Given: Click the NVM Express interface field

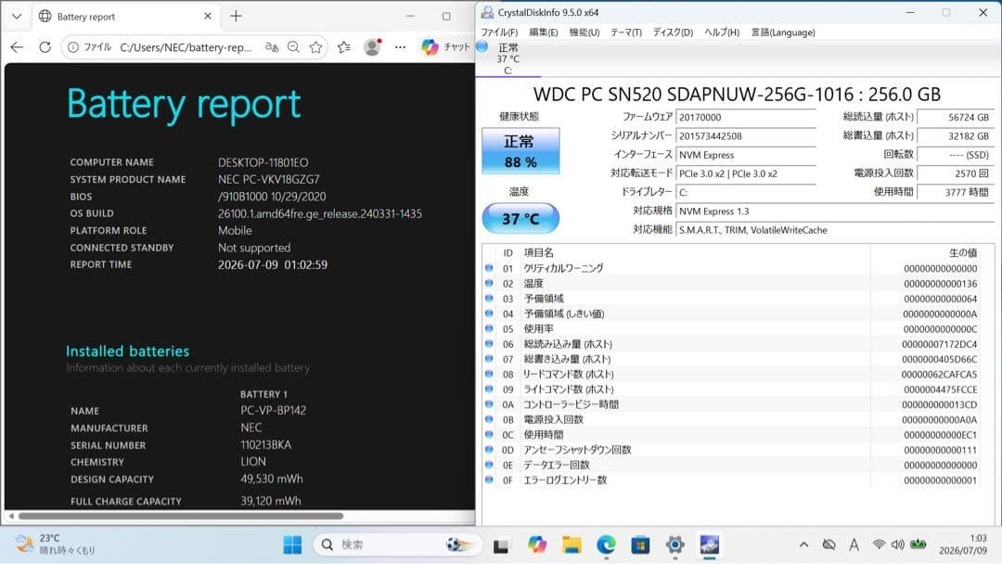Looking at the screenshot, I should tap(746, 155).
